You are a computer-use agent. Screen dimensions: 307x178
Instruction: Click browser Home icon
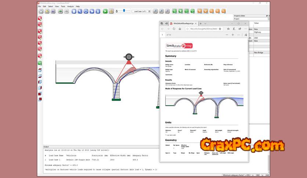181,29
